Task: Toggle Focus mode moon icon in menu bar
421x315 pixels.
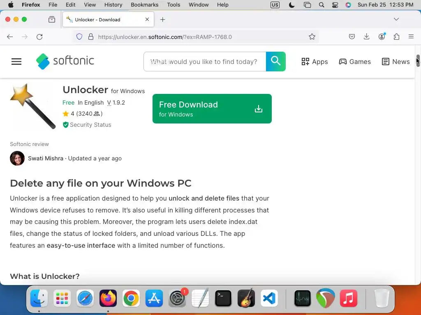Action: [292, 5]
